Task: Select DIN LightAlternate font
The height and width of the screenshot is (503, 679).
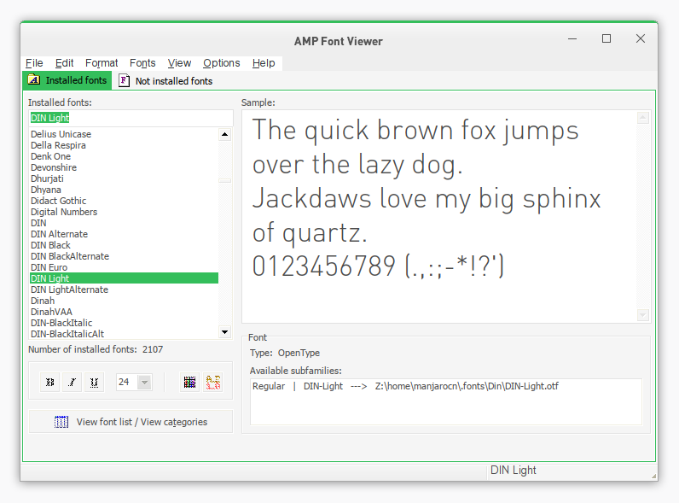Action: click(x=124, y=290)
